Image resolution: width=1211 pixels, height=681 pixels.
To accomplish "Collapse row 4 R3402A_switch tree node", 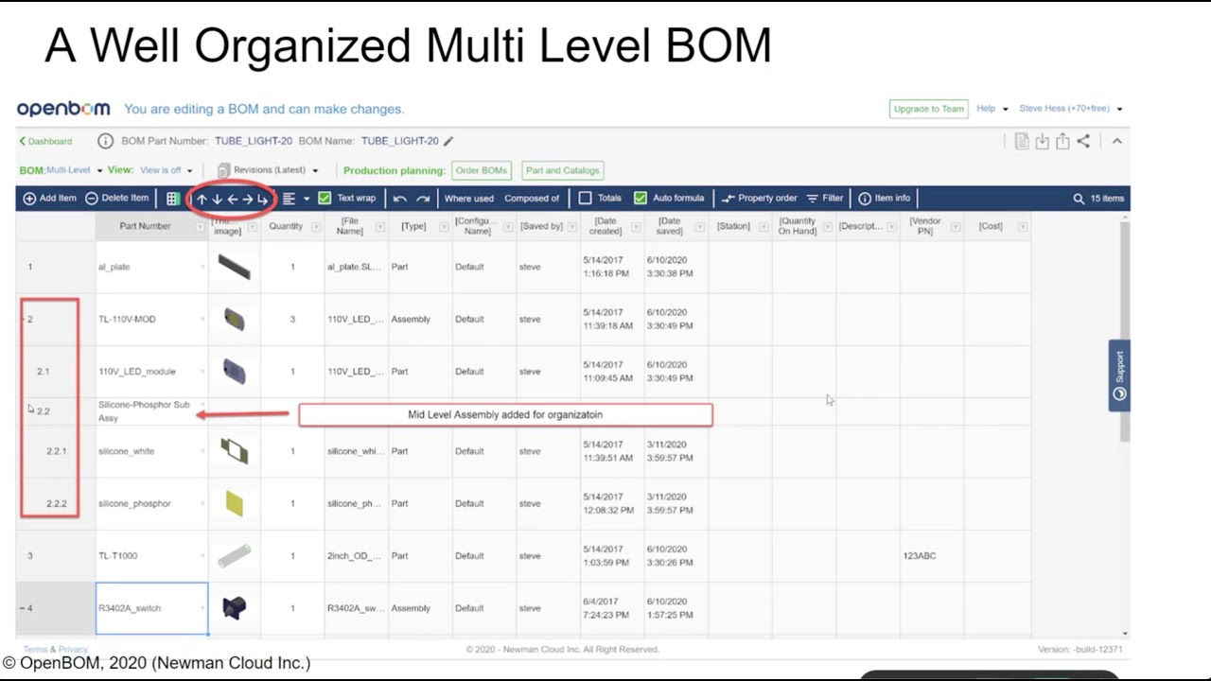I will point(22,608).
